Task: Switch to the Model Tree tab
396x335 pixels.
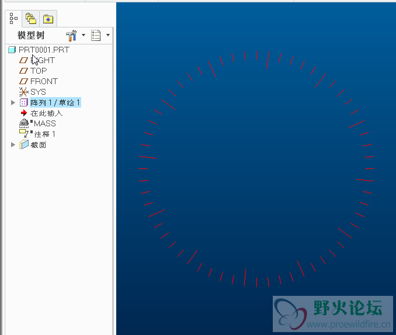Action: click(13, 19)
